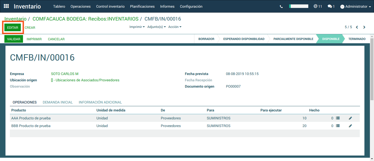The width and height of the screenshot is (374, 161).
Task: Go to the previous record arrow
Action: click(x=357, y=27)
